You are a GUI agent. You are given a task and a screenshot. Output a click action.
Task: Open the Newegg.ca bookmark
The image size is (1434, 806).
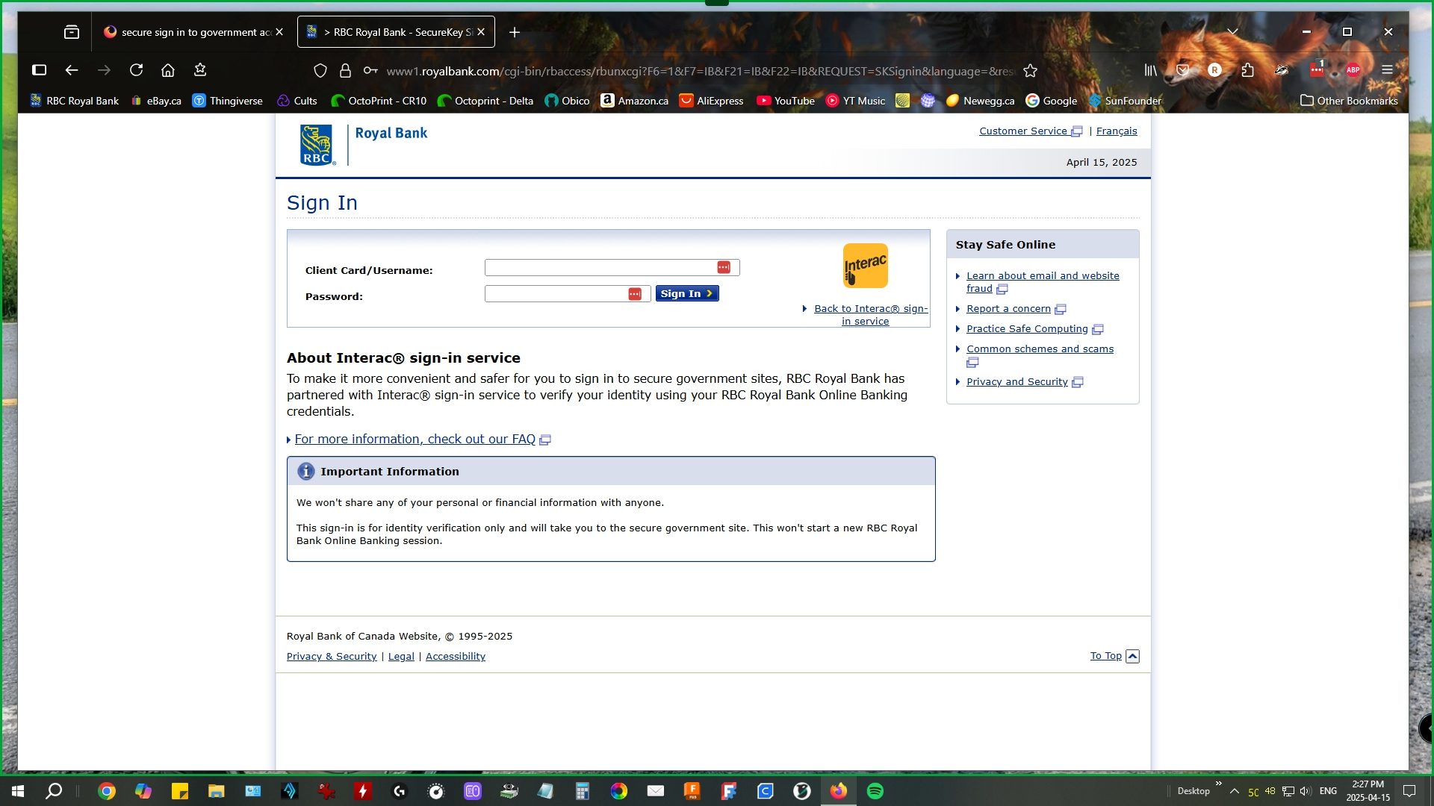980,101
